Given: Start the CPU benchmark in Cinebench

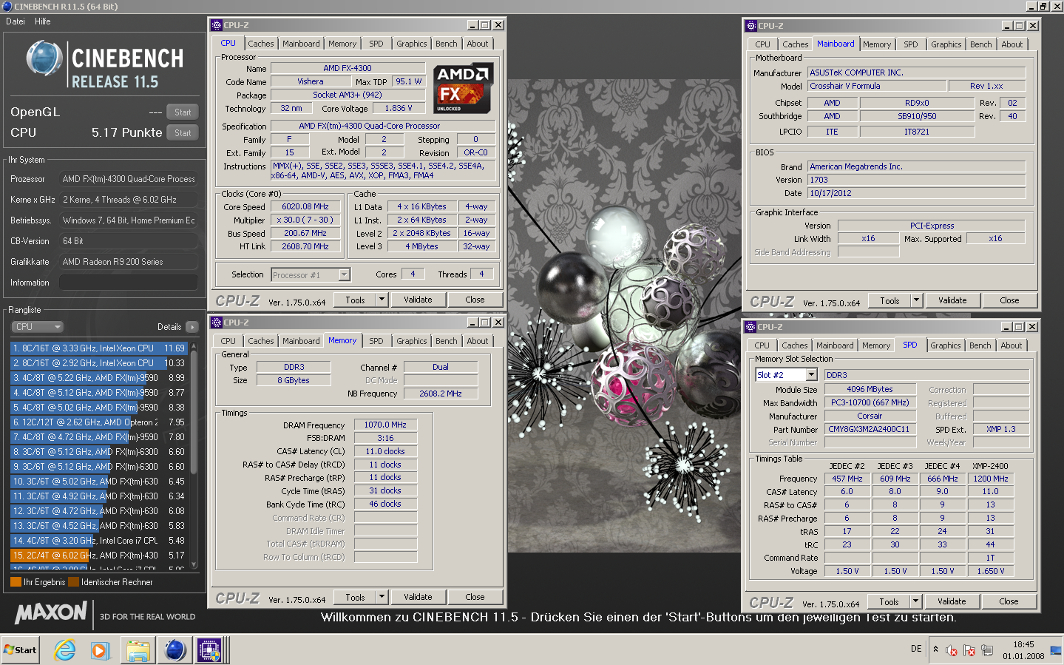Looking at the screenshot, I should click(183, 133).
